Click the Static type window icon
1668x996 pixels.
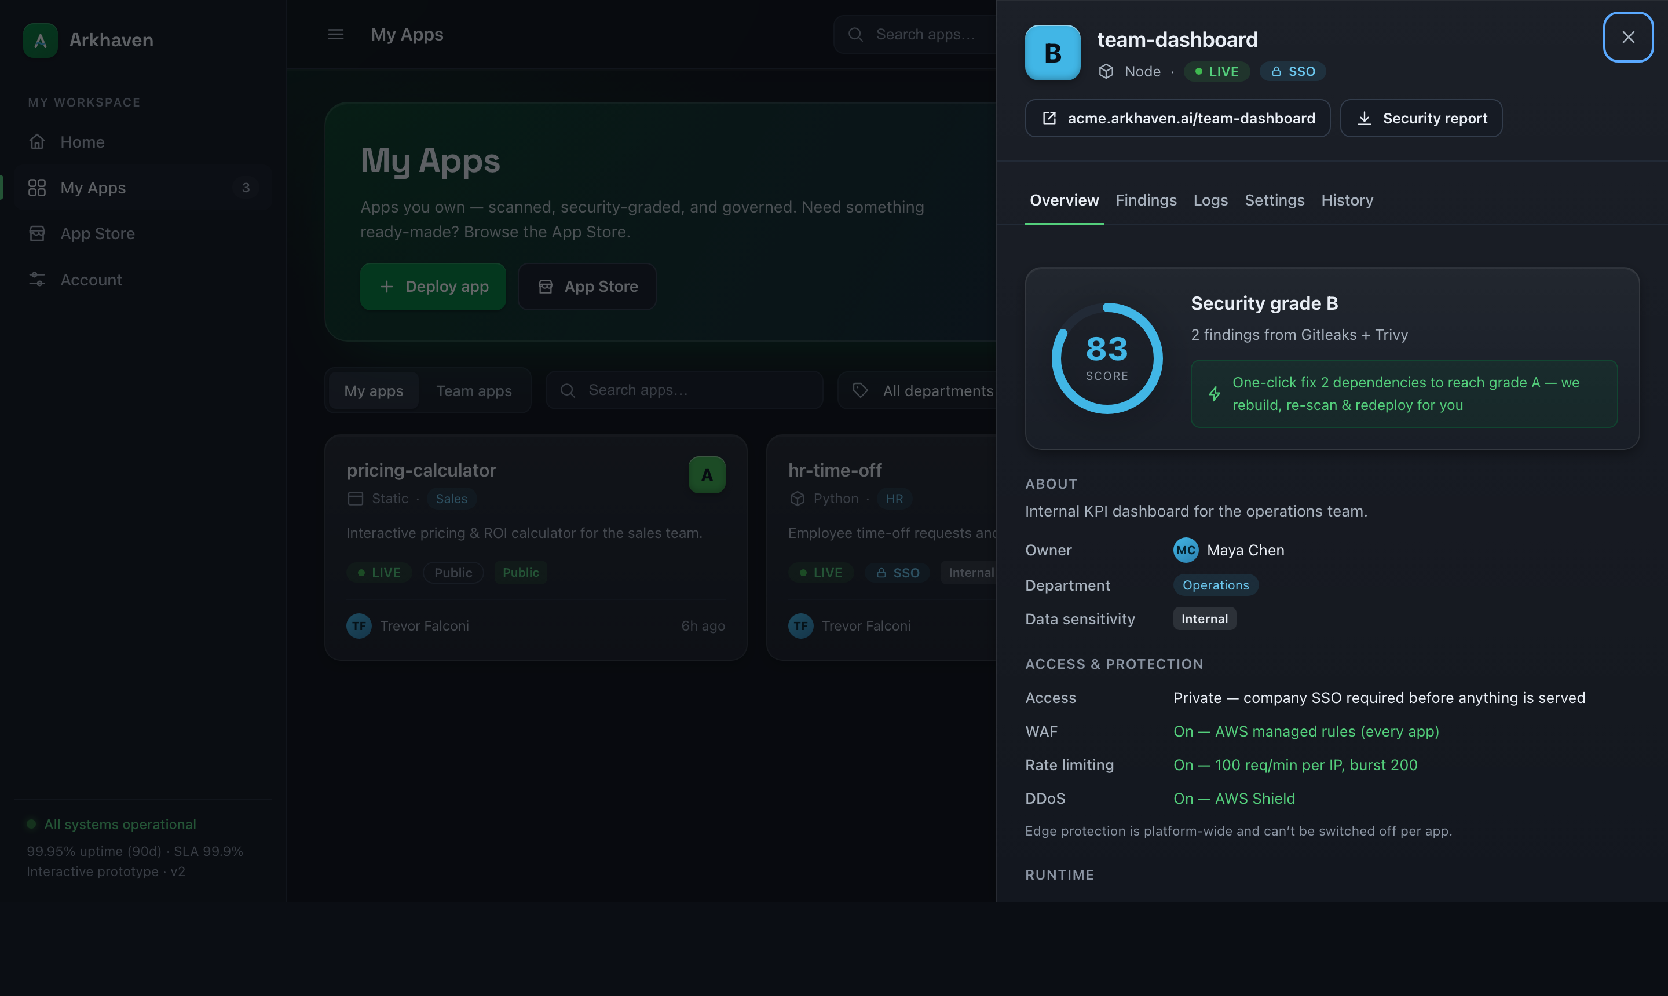355,499
